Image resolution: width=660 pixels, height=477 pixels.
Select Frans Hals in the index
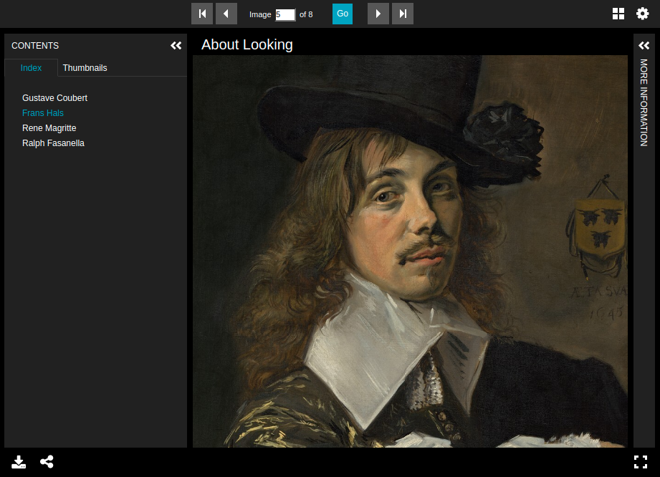pyautogui.click(x=43, y=113)
